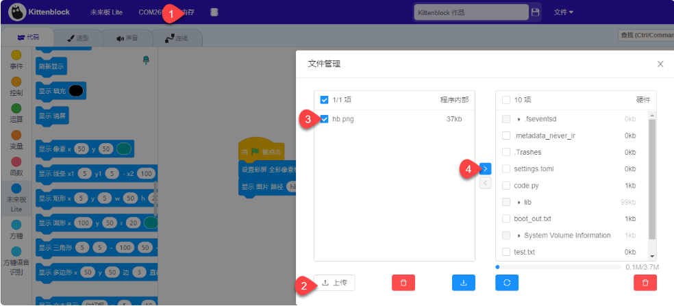Check the .metadata_never_ir checkbox
The width and height of the screenshot is (674, 306).
coord(506,136)
